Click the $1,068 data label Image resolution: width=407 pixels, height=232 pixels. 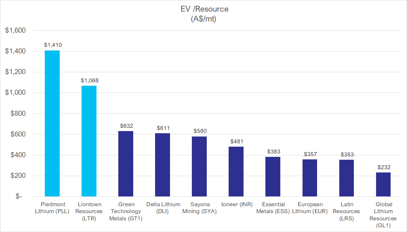tap(89, 81)
